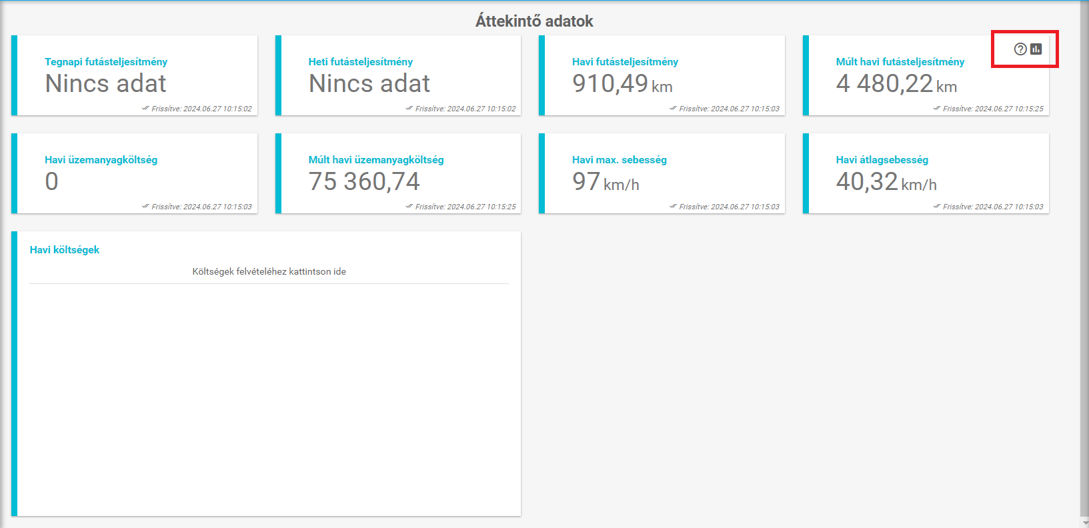Select the 75 360,74 fuel cost value
The width and height of the screenshot is (1089, 528).
(x=364, y=181)
